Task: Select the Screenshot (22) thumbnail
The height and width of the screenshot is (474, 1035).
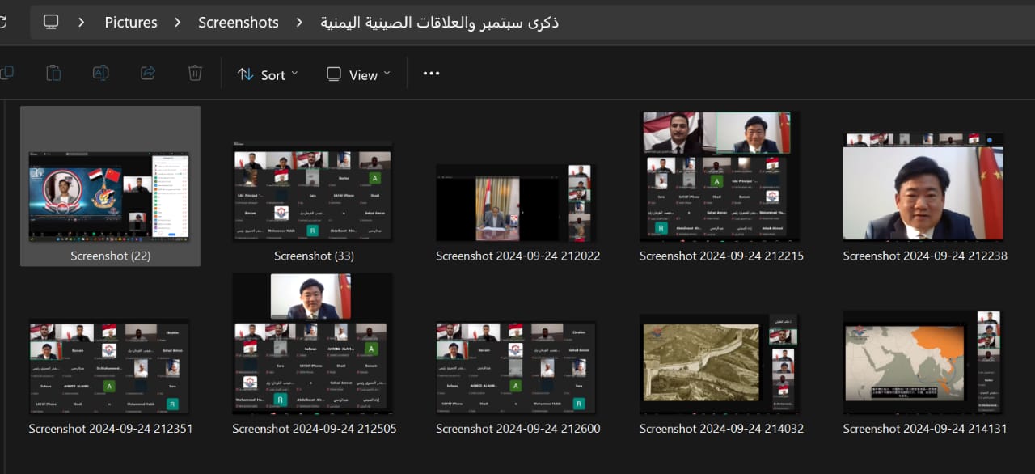Action: click(109, 195)
